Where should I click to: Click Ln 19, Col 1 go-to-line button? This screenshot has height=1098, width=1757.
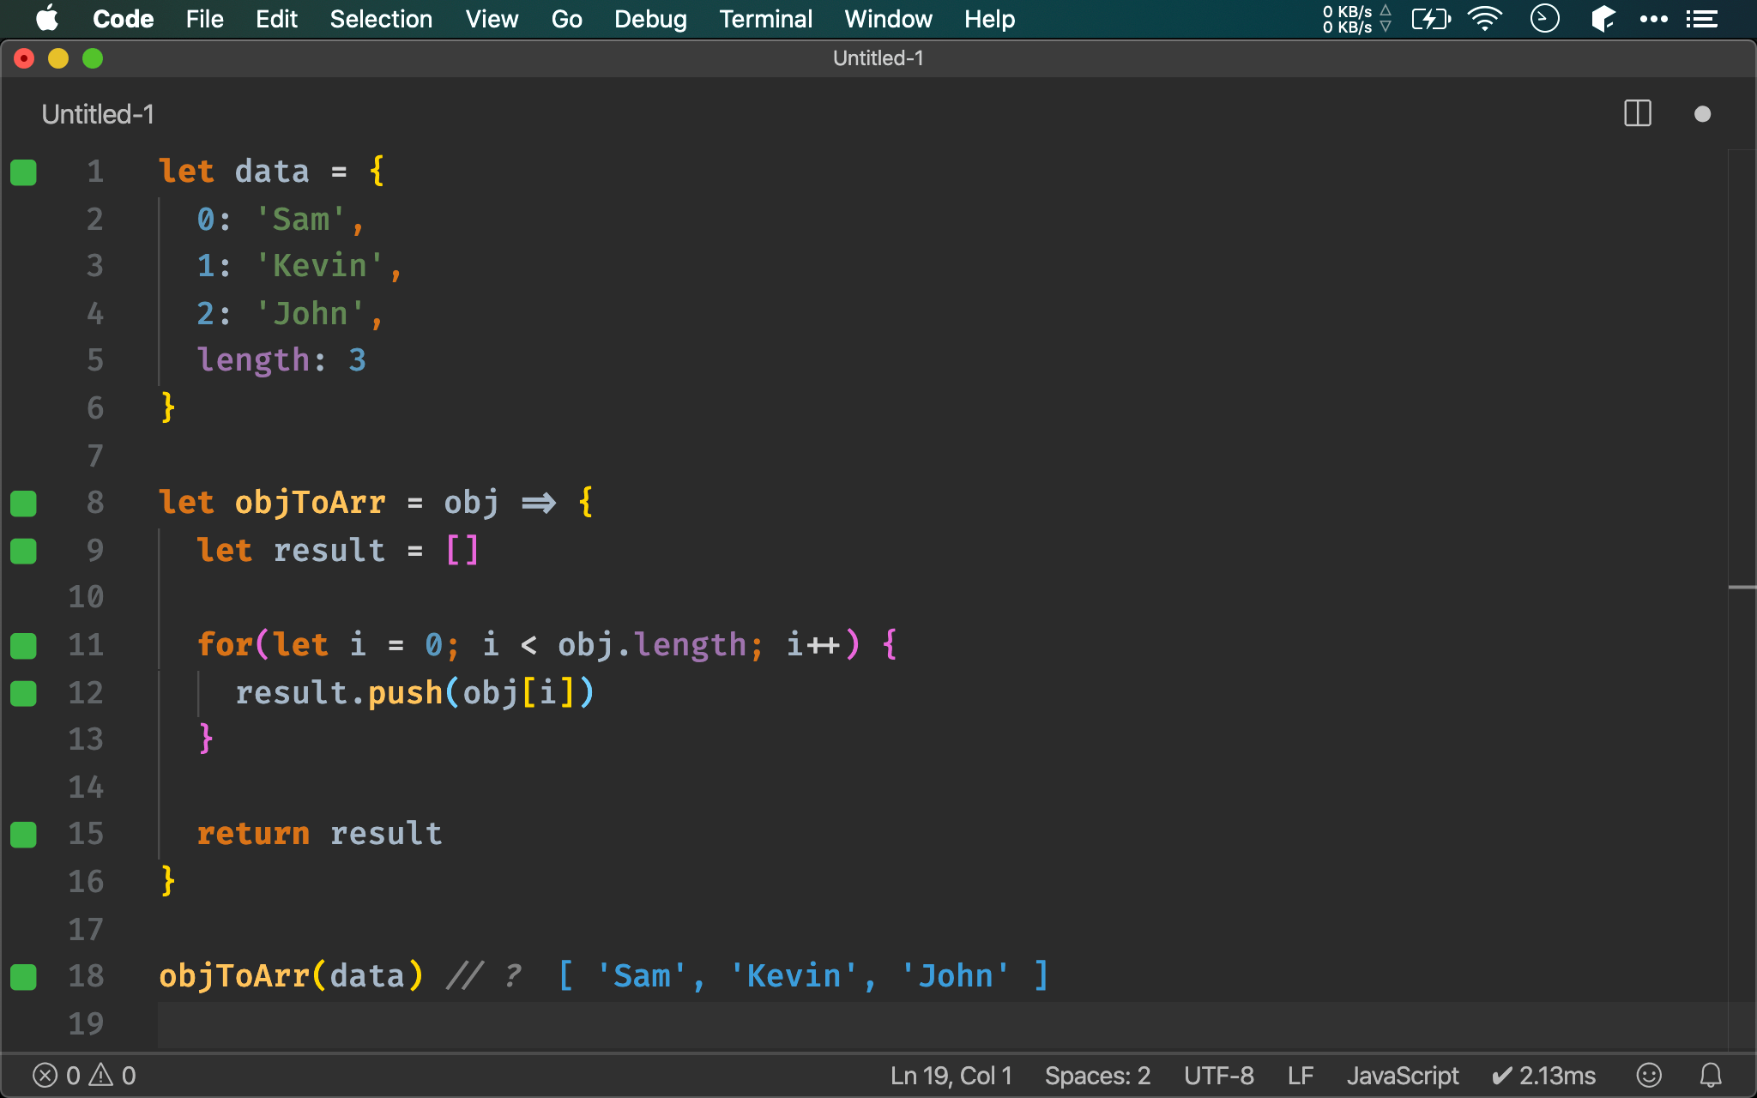coord(951,1075)
